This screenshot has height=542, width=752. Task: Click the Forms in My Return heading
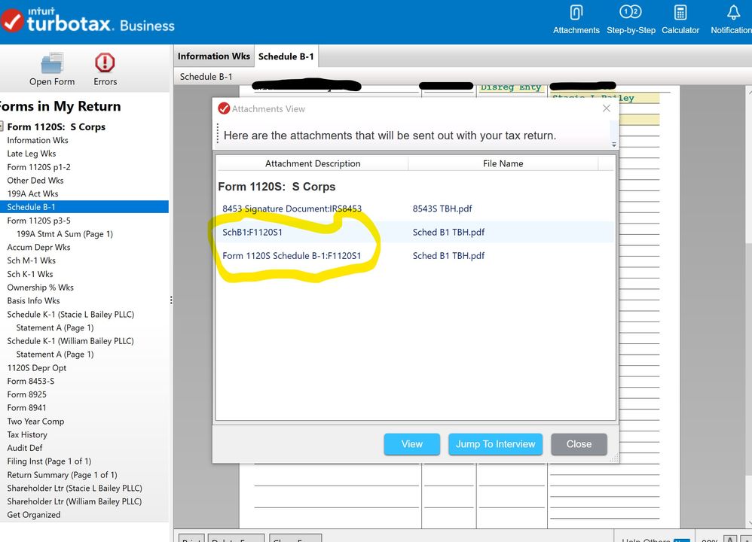click(60, 106)
